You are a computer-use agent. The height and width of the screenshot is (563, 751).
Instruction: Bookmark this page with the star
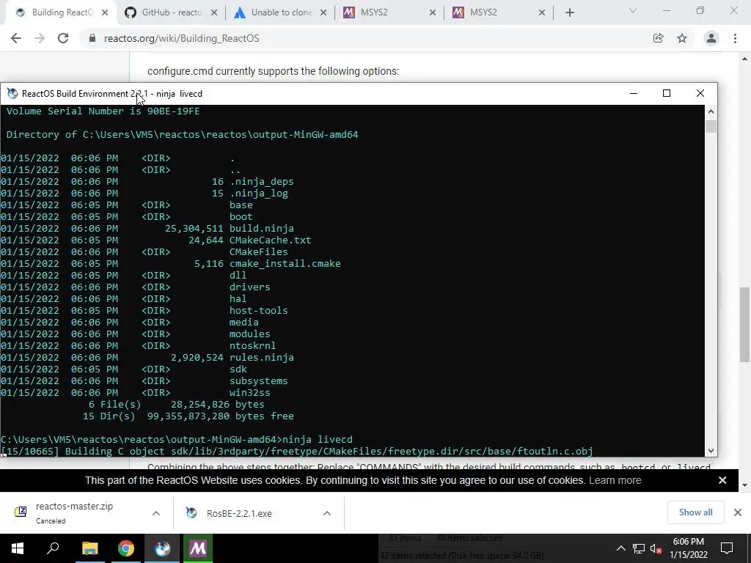682,38
